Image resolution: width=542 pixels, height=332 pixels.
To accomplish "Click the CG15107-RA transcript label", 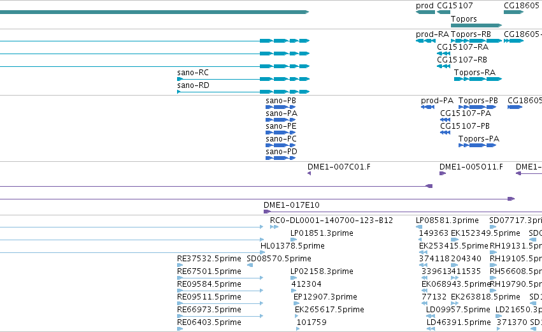I will [463, 47].
